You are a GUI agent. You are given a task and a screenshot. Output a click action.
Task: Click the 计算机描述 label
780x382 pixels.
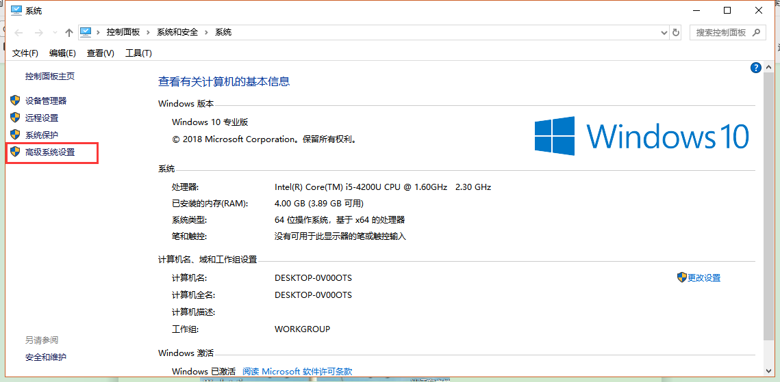click(x=193, y=312)
